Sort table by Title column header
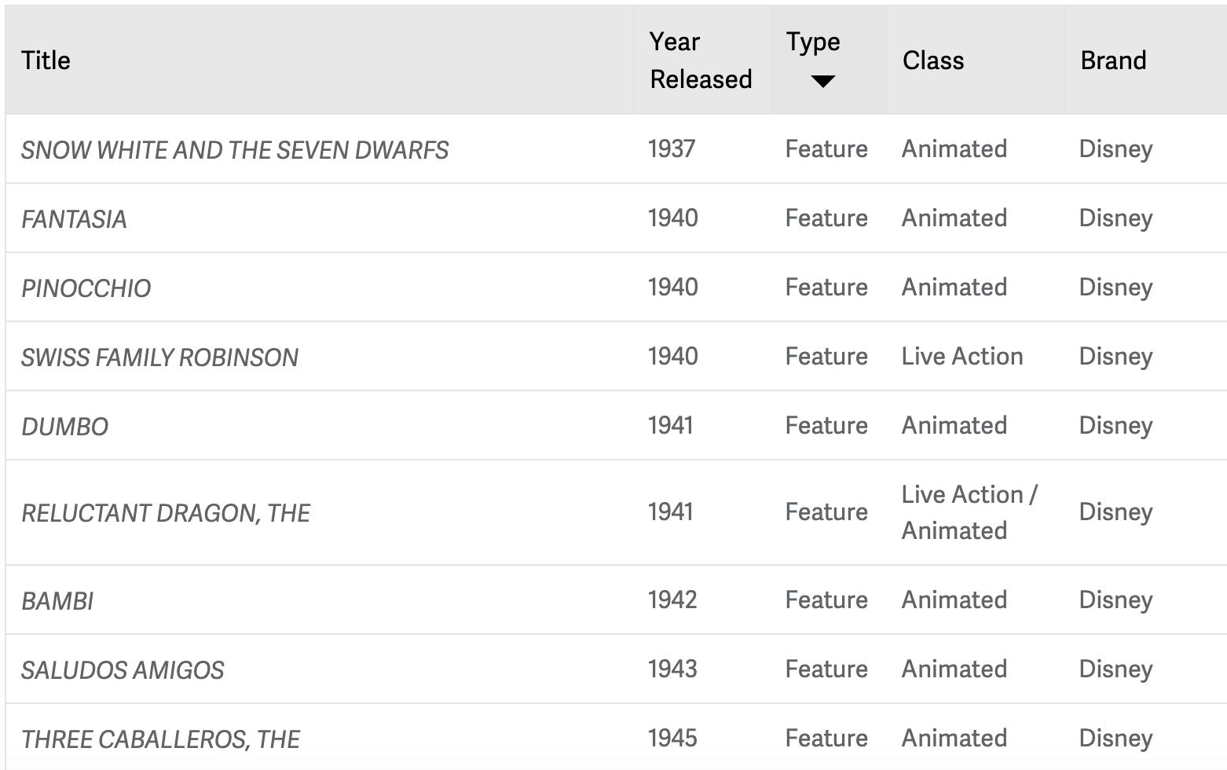Screen dimensions: 1227x770 point(46,60)
